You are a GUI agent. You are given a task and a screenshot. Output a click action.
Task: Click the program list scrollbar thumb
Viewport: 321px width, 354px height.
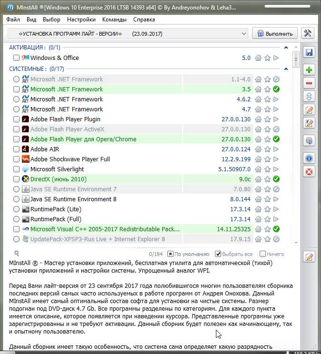296,59
